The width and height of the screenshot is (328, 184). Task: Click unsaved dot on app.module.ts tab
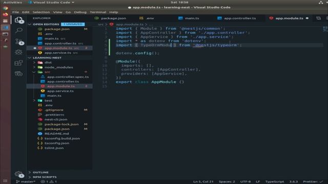pos(307,18)
